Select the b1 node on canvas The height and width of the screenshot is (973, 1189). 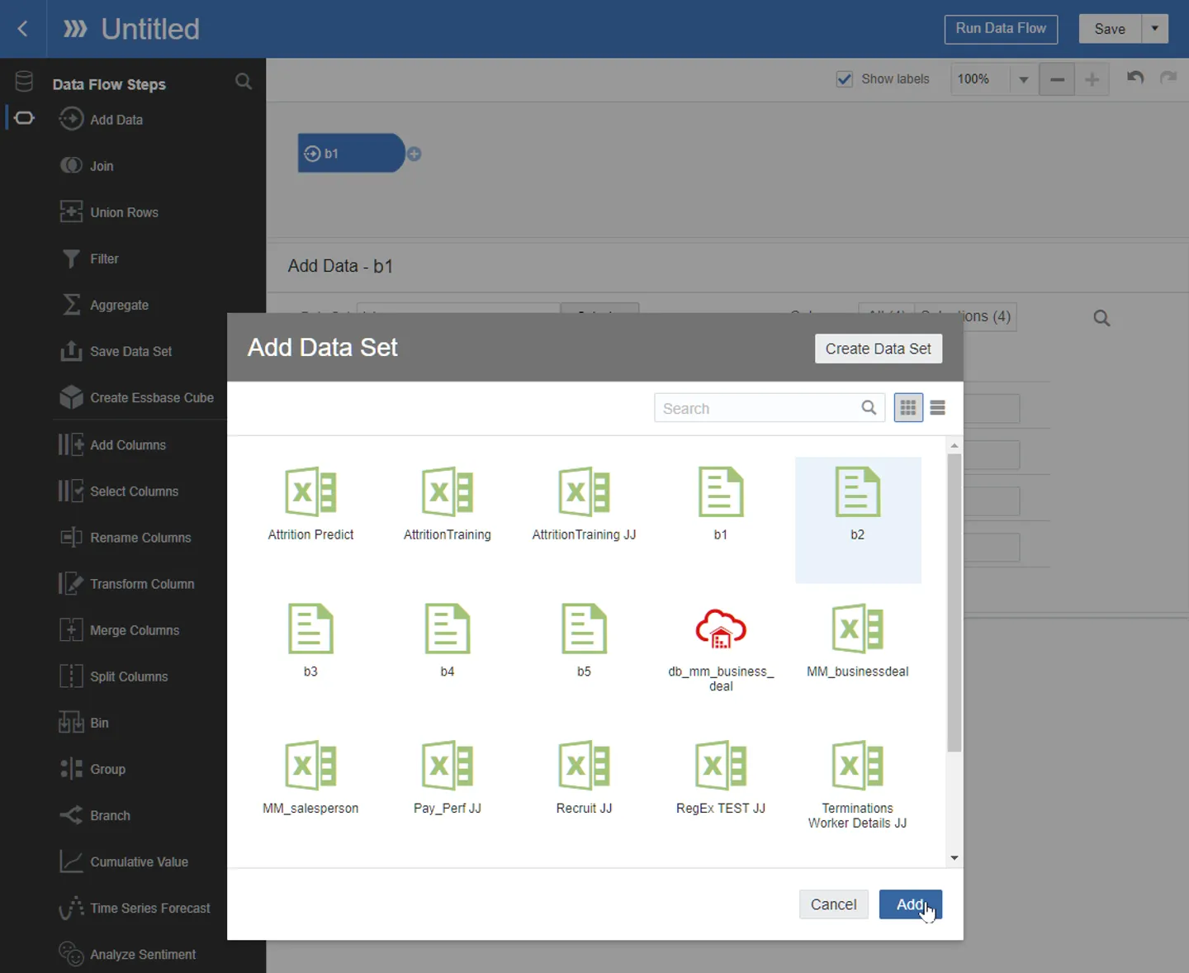pyautogui.click(x=351, y=153)
